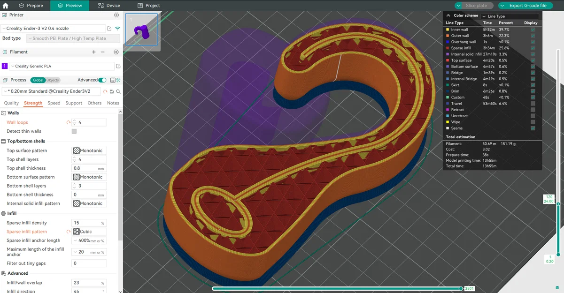
Task: Toggle Seams display checkbox
Action: 533,128
